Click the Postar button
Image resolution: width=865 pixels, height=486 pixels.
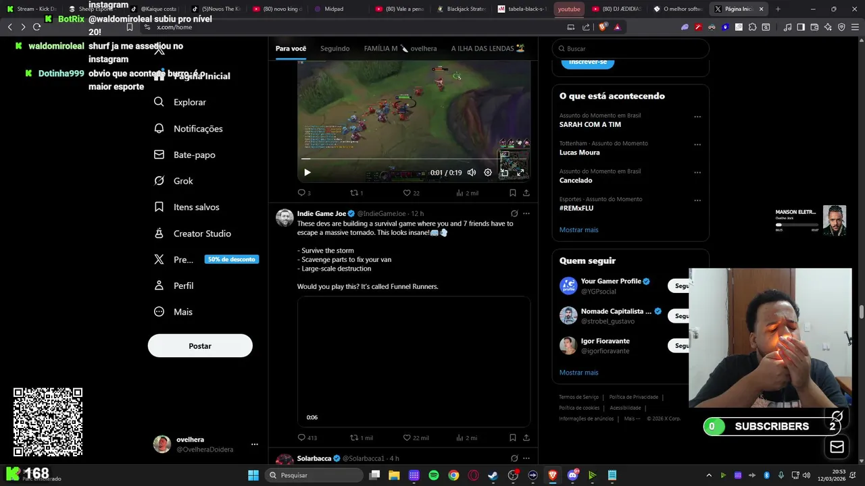(x=200, y=346)
